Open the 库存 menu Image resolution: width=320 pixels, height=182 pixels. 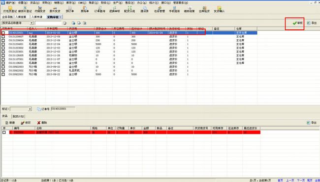tap(70, 2)
